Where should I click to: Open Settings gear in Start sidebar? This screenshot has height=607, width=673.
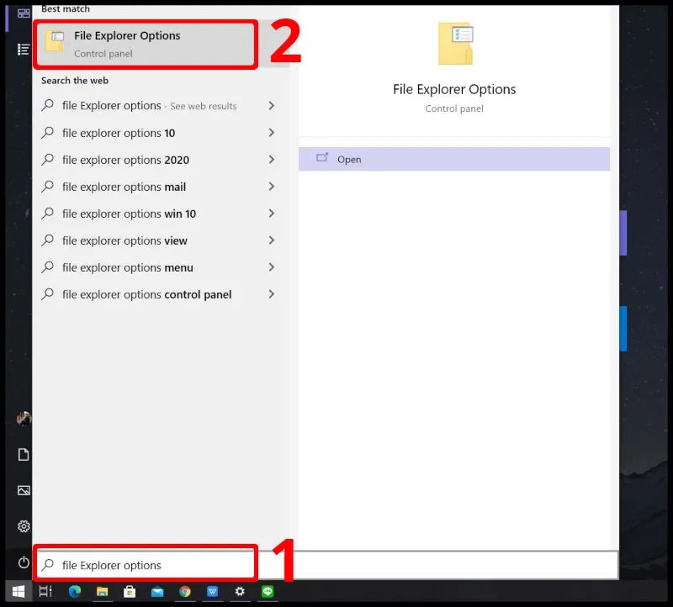point(24,526)
